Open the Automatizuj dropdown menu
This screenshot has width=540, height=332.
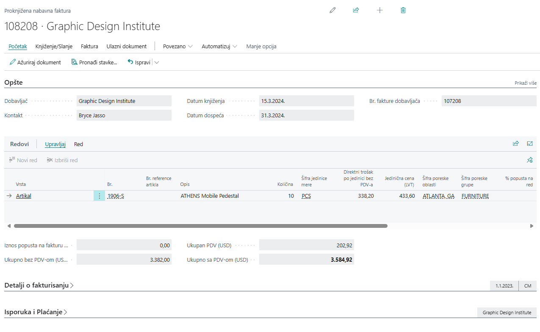[x=219, y=46]
